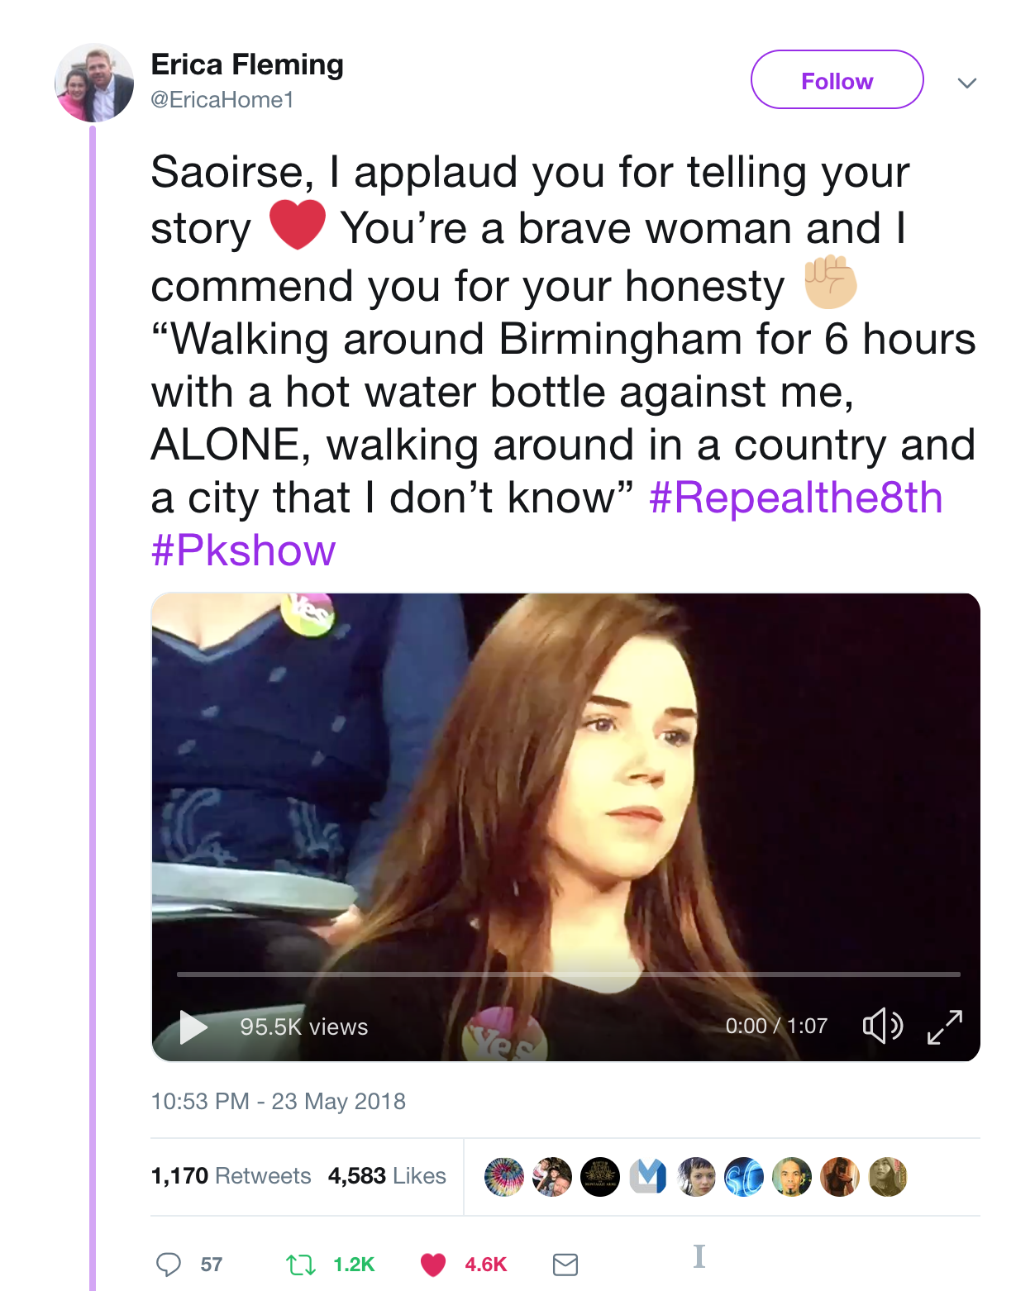Open the @EricaHome1 handle
This screenshot has width=1035, height=1291.
pyautogui.click(x=222, y=100)
